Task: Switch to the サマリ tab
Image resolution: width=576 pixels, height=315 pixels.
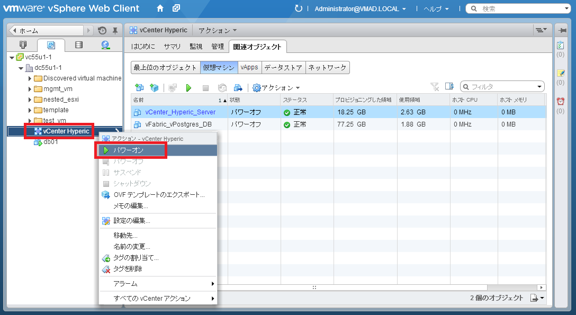Action: (x=172, y=47)
